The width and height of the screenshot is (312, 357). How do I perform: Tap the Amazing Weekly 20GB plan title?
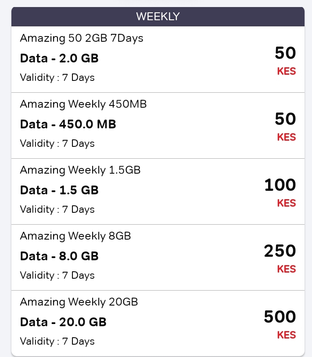(x=79, y=302)
